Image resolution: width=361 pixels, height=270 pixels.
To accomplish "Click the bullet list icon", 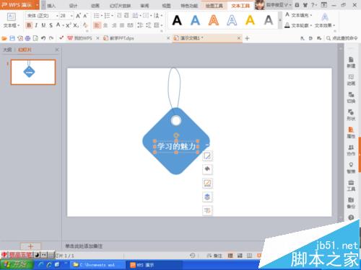I will pos(96,16).
